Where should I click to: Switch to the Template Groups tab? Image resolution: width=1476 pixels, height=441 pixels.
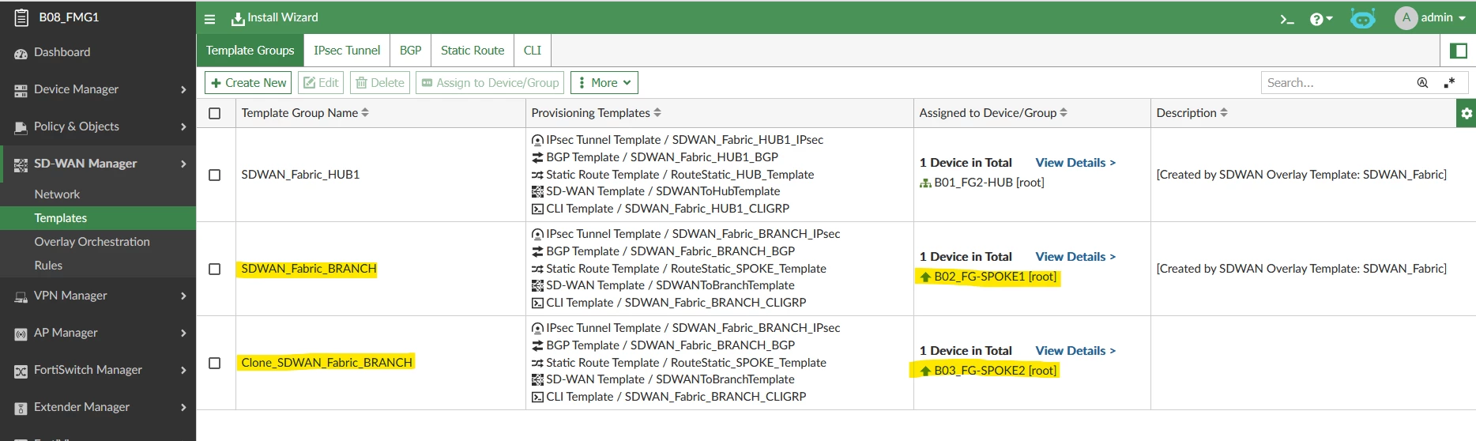pyautogui.click(x=250, y=50)
